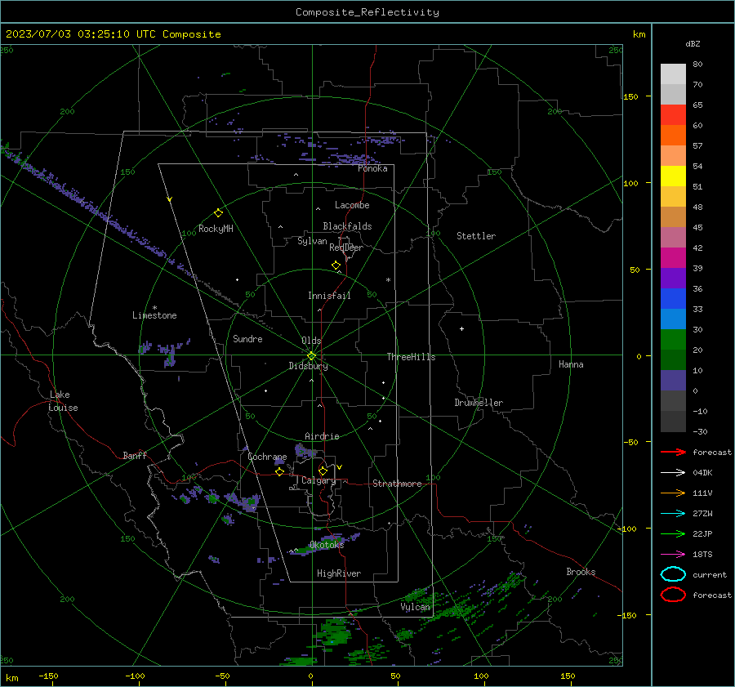This screenshot has height=687, width=735.
Task: Click the Drumheller label
Action: [479, 403]
